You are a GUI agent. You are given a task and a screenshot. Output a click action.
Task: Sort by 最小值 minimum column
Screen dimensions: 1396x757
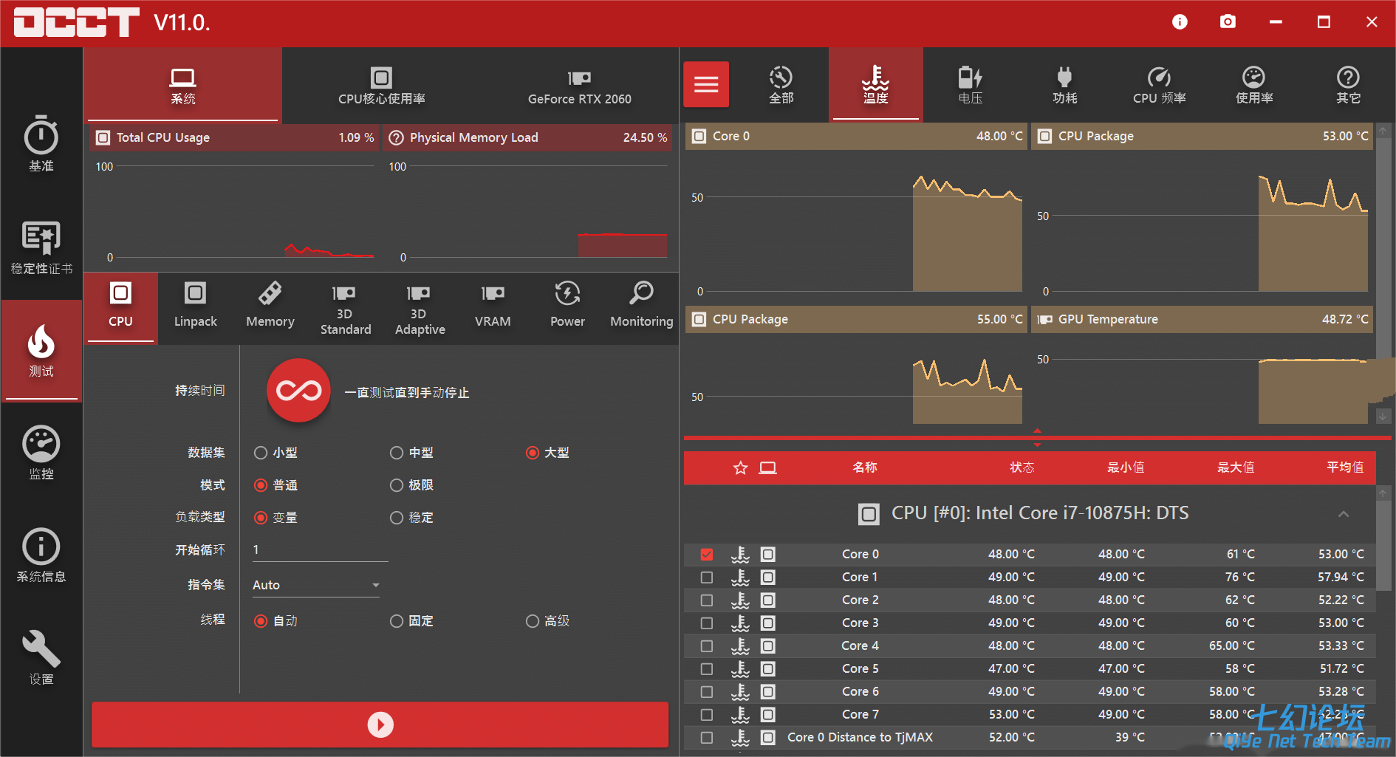1126,467
